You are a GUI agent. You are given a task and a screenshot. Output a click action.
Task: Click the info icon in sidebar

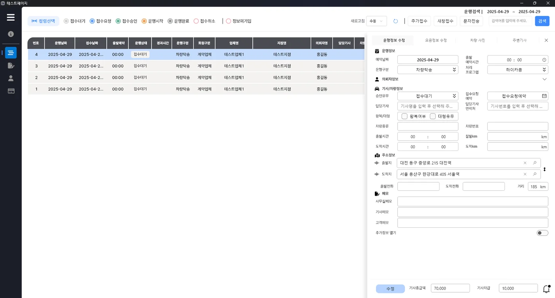[x=11, y=34]
